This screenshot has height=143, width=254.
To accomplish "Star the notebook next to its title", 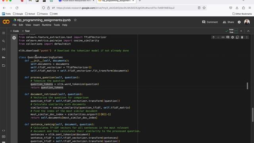I will [75, 20].
